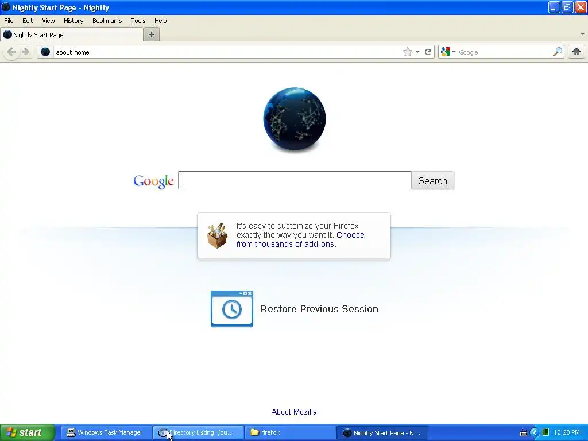
Task: Restore down the Nightly browser window
Action: [x=567, y=7]
